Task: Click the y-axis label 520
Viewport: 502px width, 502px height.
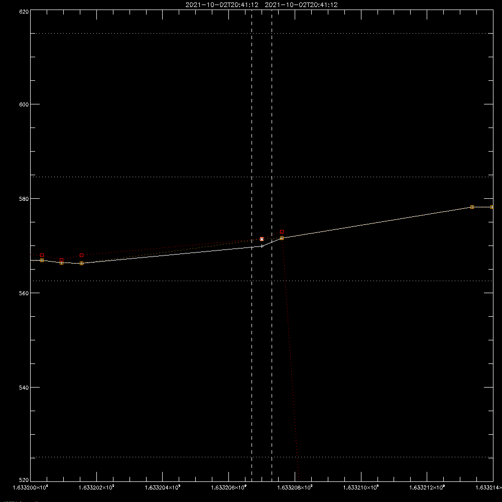Action: 24,480
